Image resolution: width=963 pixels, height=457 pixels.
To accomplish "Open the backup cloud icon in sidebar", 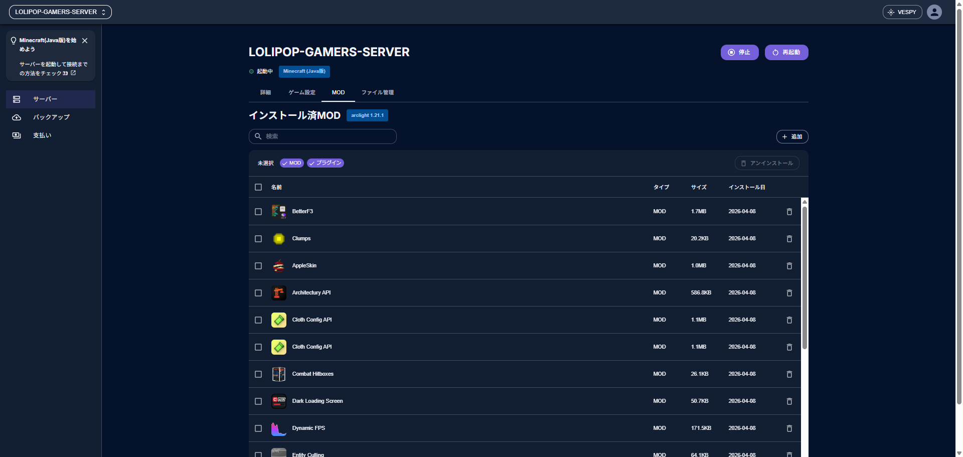I will pyautogui.click(x=17, y=117).
